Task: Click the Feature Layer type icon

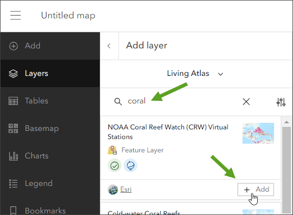Action: pos(112,150)
